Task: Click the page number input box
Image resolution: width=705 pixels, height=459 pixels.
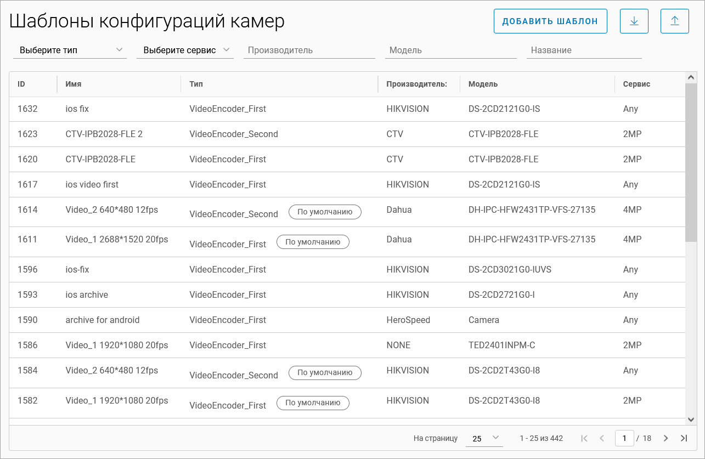Action: (x=624, y=438)
